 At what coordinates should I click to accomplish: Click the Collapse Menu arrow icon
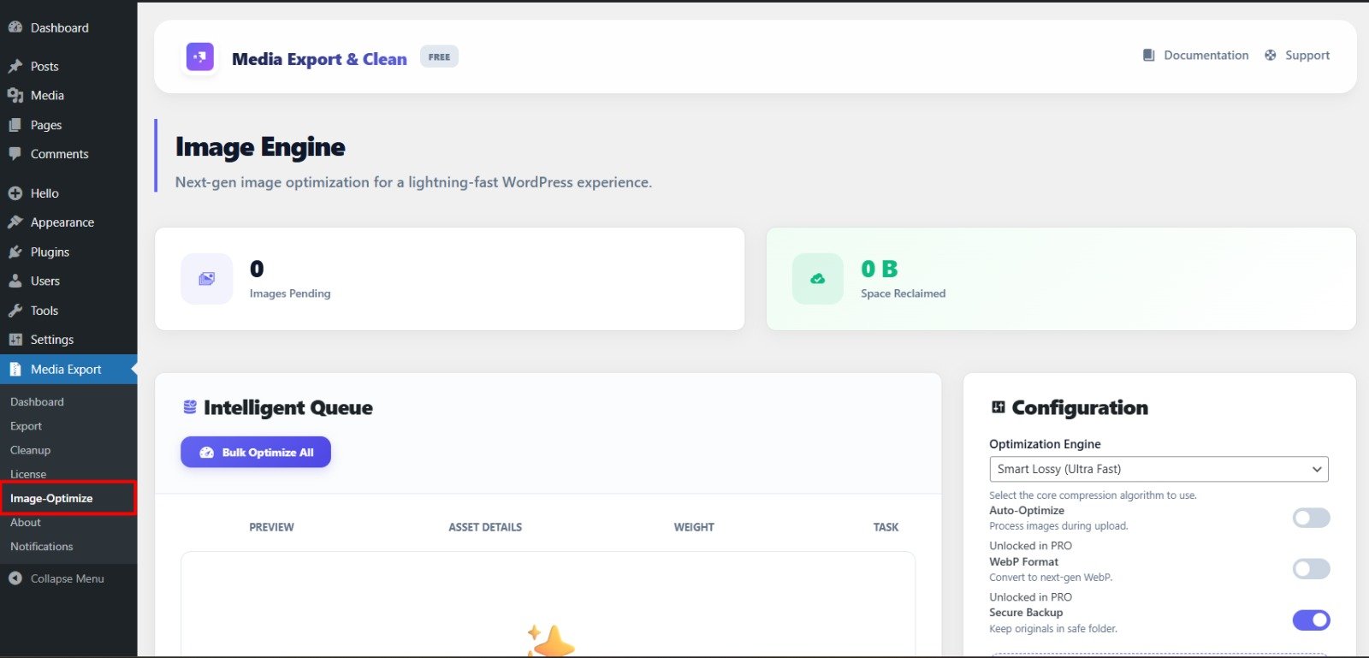[x=15, y=578]
